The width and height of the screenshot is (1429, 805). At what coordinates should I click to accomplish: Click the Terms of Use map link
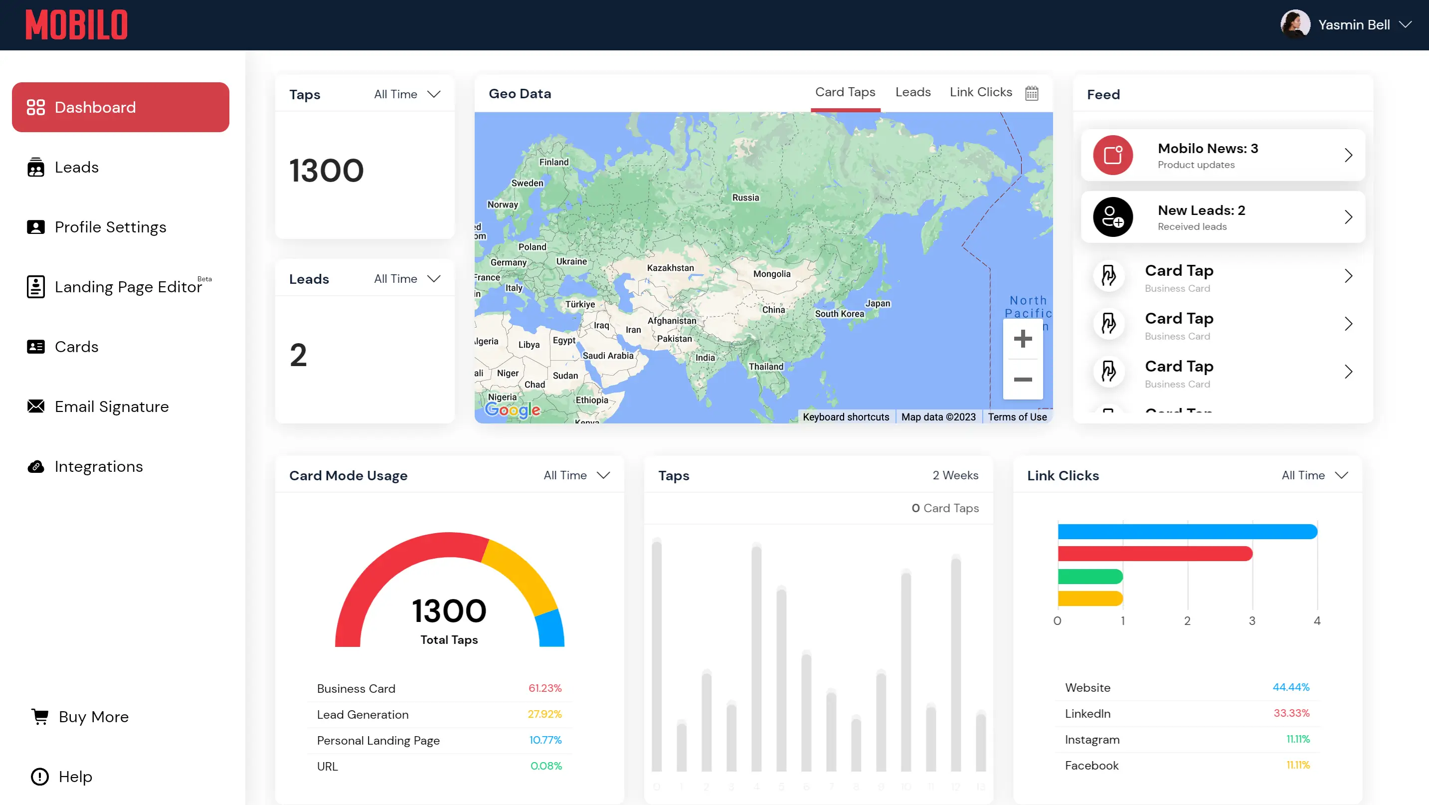(1017, 416)
